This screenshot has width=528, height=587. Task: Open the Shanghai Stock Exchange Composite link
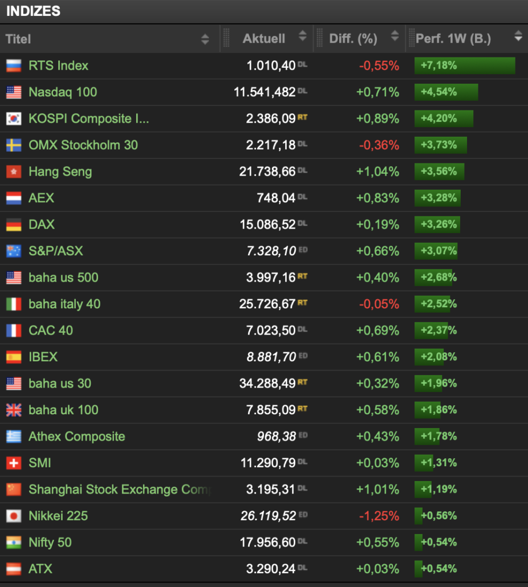click(x=120, y=490)
